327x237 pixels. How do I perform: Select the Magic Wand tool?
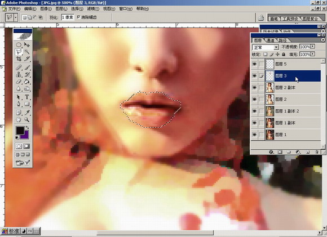(x=27, y=52)
